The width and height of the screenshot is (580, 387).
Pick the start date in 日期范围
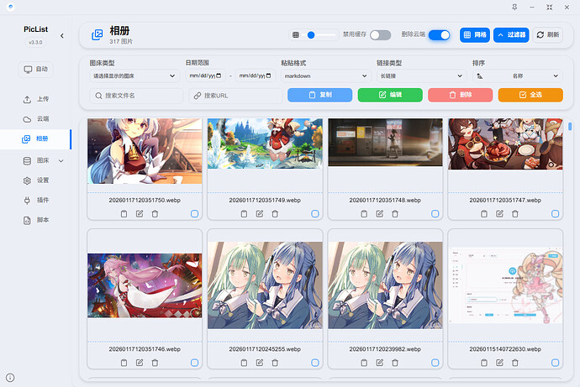pyautogui.click(x=205, y=76)
